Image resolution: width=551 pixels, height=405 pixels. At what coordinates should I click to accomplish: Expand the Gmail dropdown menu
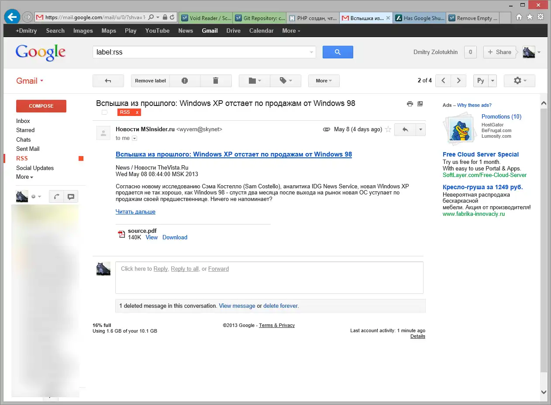click(30, 81)
